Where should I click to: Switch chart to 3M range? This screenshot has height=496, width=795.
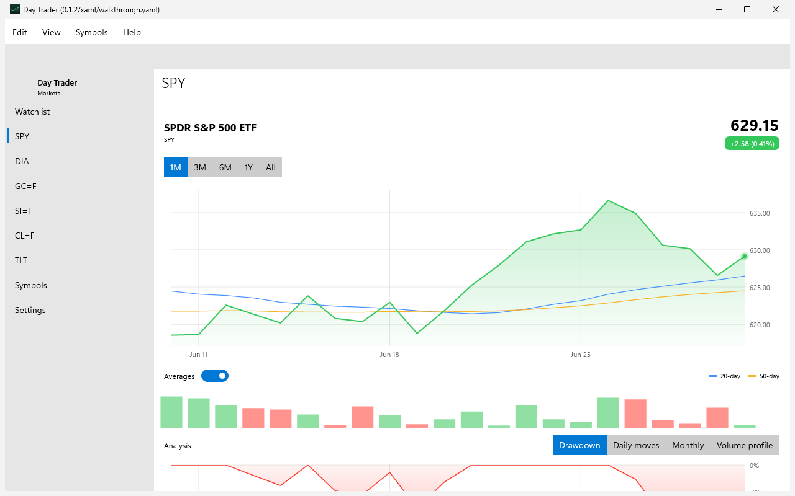200,167
